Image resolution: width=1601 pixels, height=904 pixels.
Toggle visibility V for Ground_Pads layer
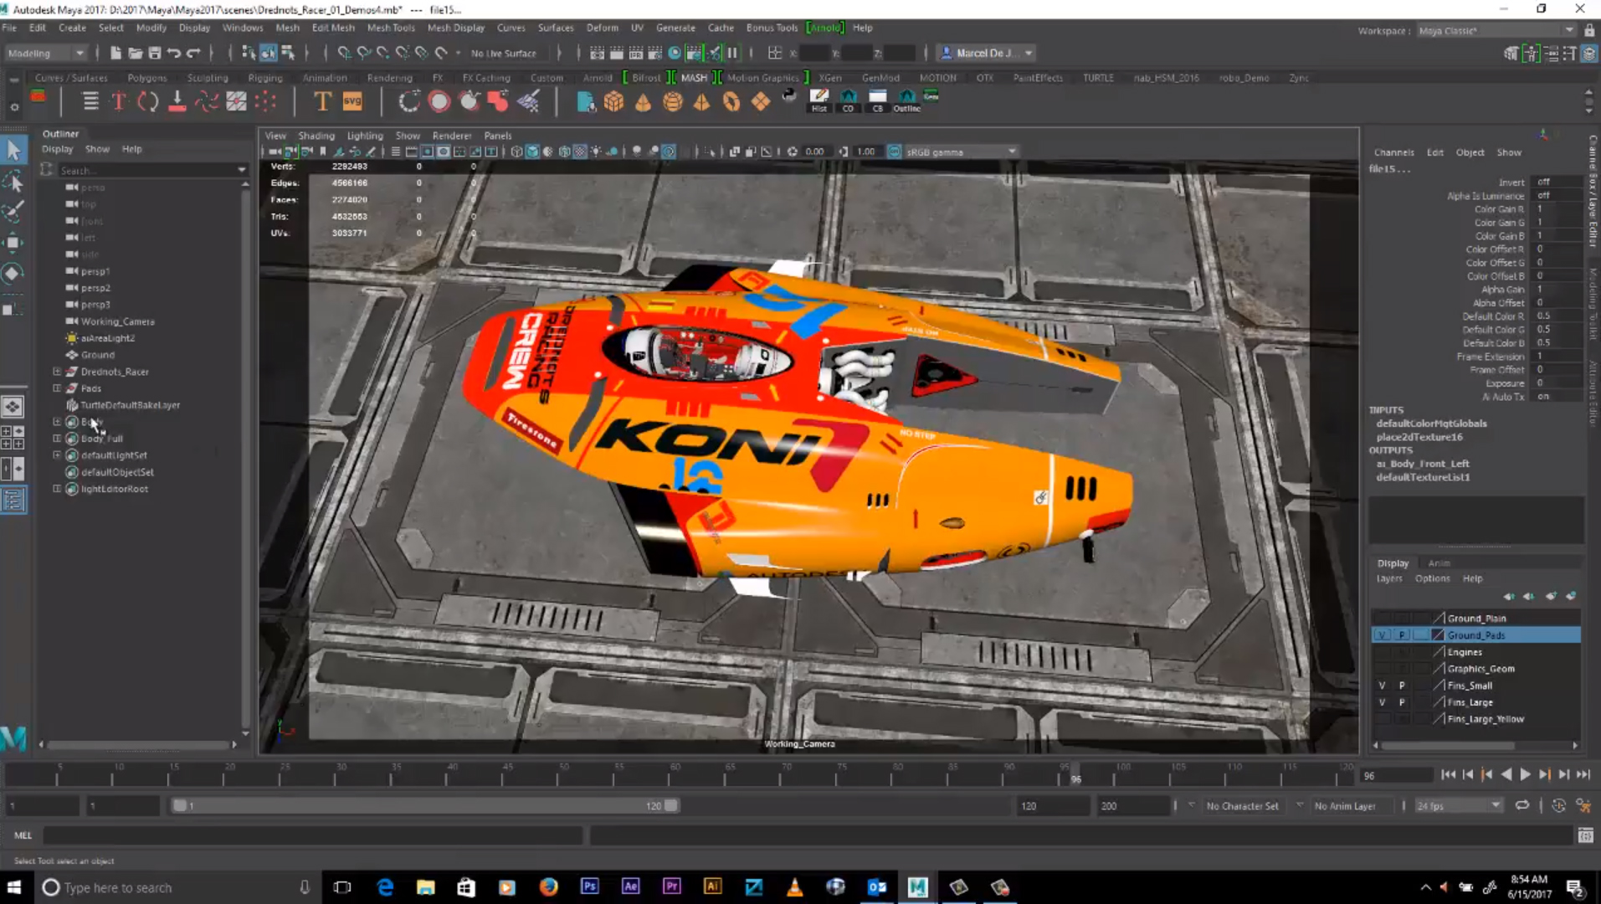pos(1382,635)
